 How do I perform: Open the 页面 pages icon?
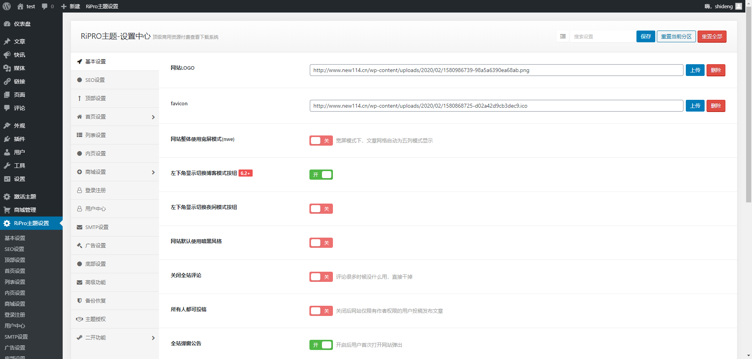click(7, 95)
